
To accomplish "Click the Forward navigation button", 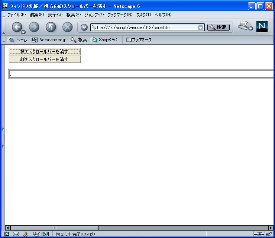I will (x=34, y=27).
